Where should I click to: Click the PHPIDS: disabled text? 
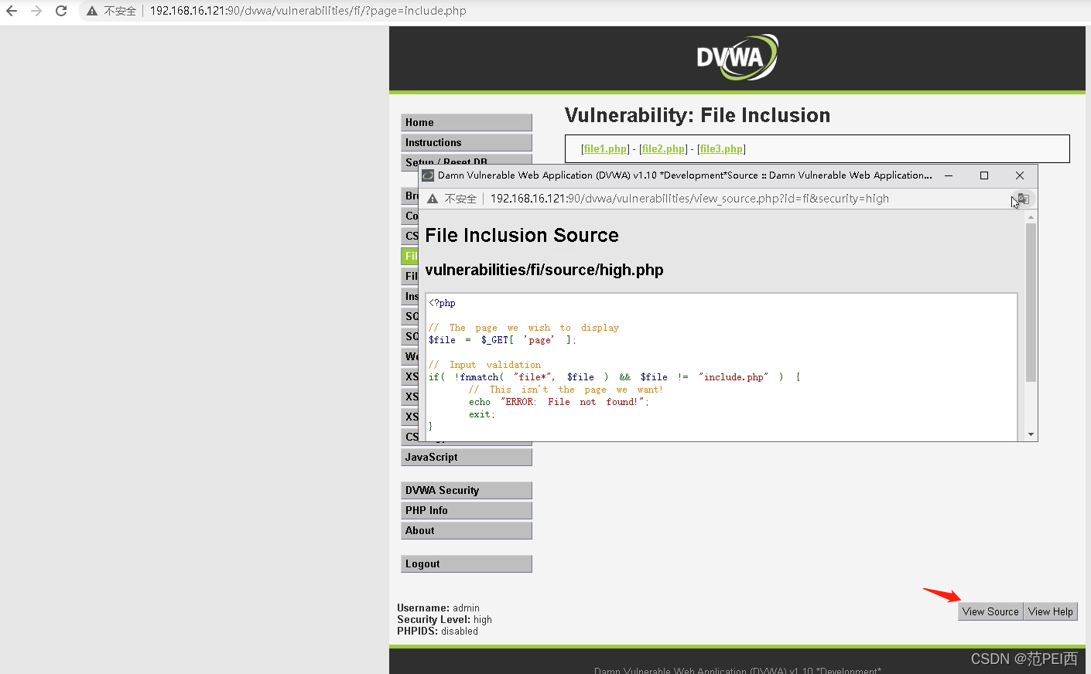tap(437, 631)
